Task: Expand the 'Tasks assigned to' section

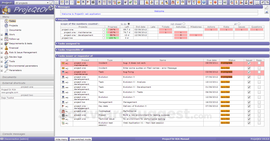Action: pyautogui.click(x=69, y=44)
